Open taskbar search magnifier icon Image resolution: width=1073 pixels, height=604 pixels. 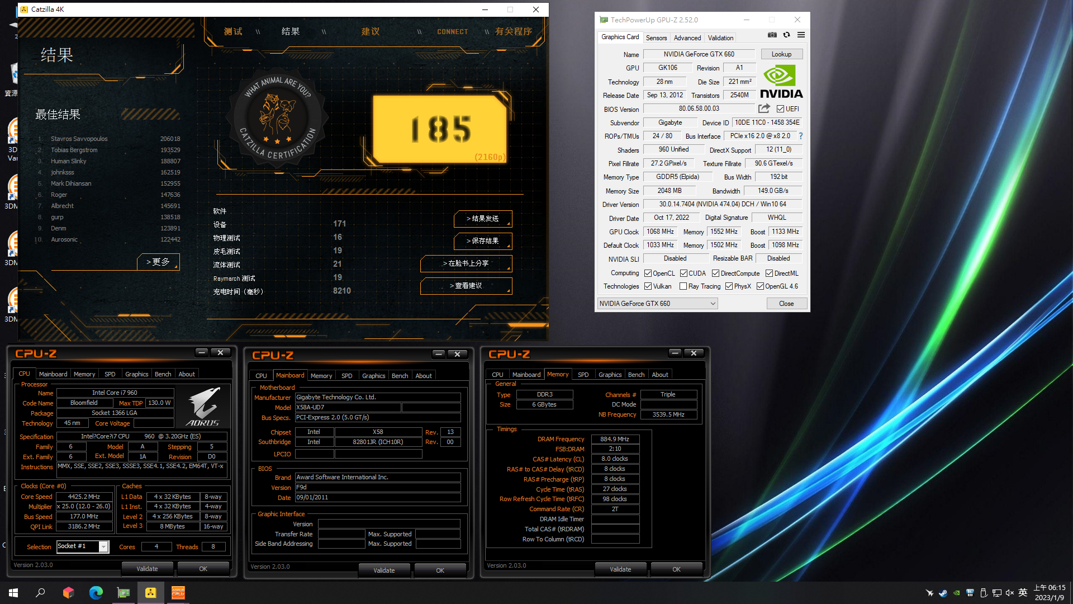point(40,593)
